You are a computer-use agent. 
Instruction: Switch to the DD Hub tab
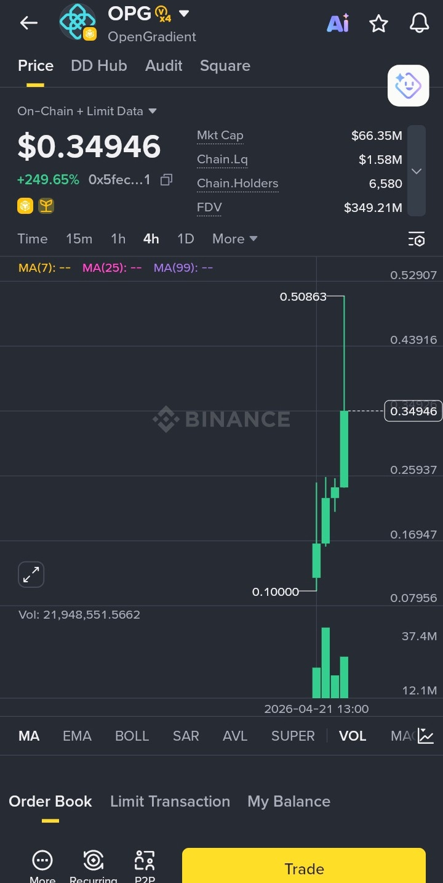coord(98,66)
